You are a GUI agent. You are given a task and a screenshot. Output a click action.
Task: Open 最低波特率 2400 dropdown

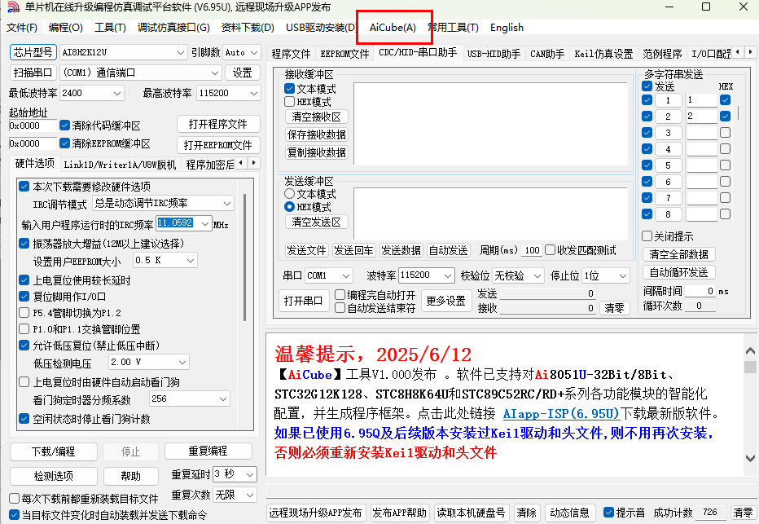click(92, 93)
